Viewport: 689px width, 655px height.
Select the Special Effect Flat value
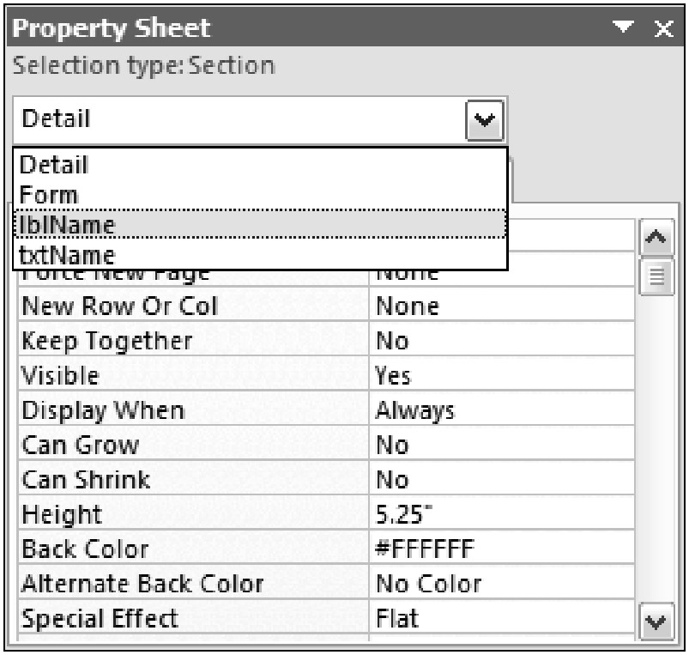501,618
